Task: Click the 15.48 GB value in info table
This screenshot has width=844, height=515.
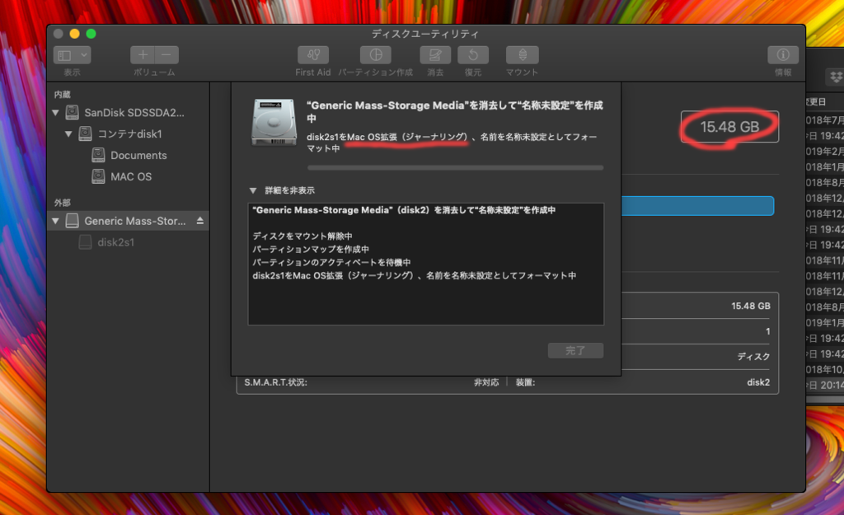Action: pos(750,306)
